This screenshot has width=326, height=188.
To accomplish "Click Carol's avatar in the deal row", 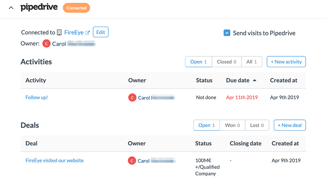I will click(132, 161).
